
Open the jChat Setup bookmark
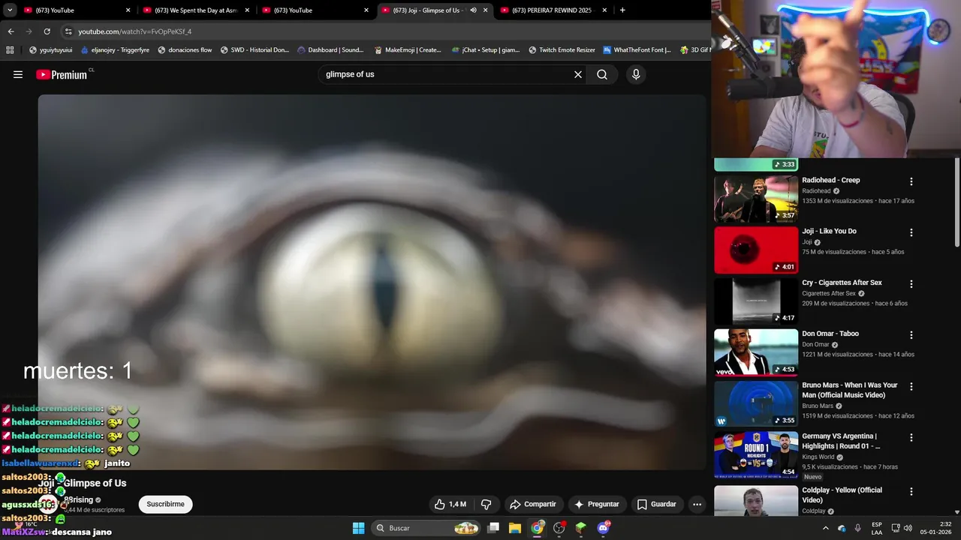(486, 50)
